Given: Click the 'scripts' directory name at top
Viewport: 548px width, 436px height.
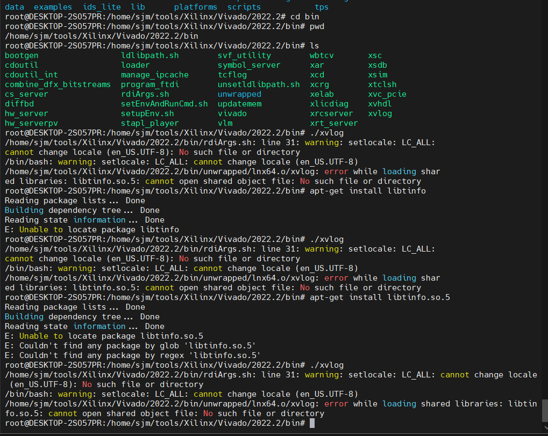Looking at the screenshot, I should (x=244, y=7).
